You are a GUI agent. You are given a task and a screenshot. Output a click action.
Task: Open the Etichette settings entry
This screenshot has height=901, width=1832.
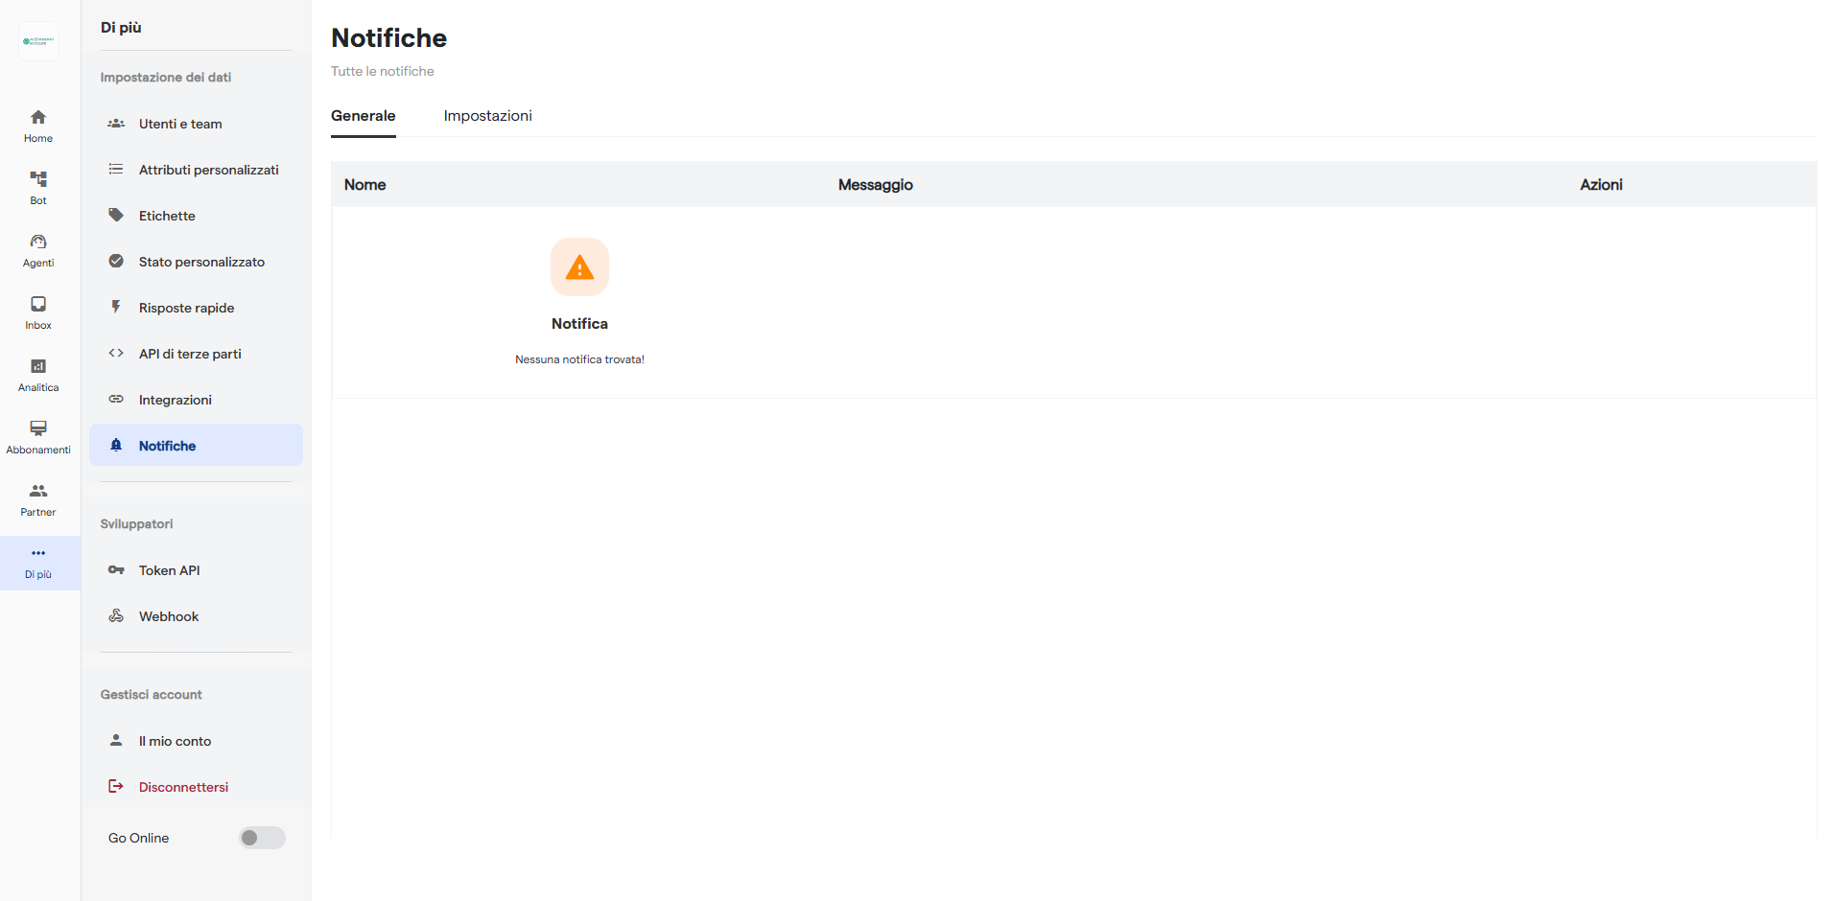coord(168,215)
